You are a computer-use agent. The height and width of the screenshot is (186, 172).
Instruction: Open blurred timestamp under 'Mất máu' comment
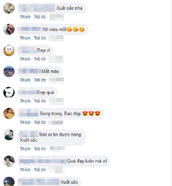click(x=56, y=80)
